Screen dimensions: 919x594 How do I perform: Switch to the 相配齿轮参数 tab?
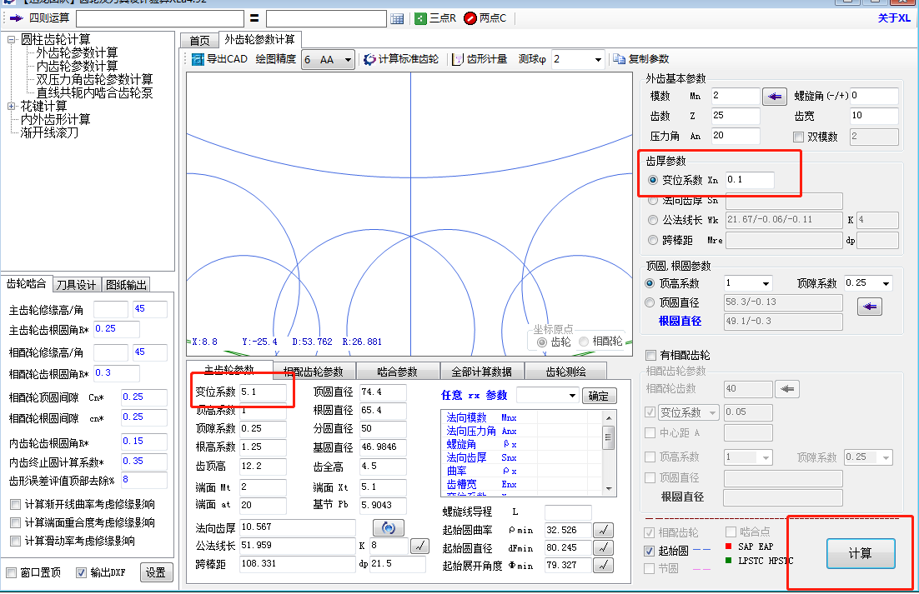[x=313, y=372]
